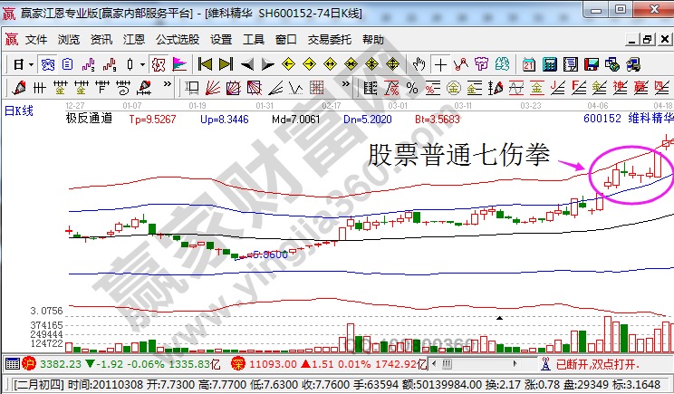The height and width of the screenshot is (394, 674).
Task: Click the pink flag chart icon
Action: pyautogui.click(x=179, y=64)
